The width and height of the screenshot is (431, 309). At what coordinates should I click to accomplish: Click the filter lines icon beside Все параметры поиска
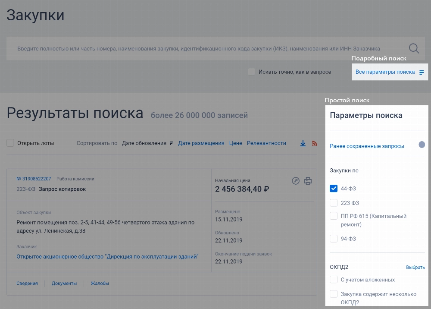click(422, 73)
